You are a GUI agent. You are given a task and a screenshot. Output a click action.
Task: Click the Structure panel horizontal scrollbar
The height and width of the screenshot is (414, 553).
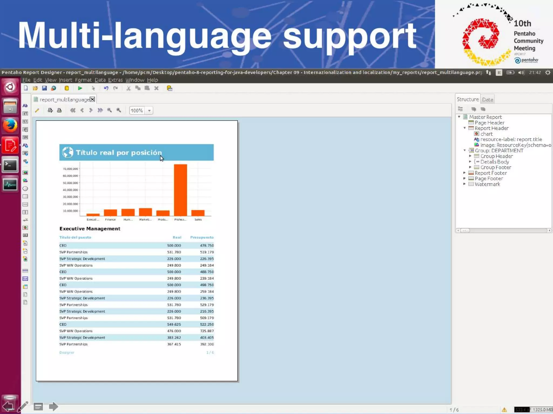coord(503,230)
